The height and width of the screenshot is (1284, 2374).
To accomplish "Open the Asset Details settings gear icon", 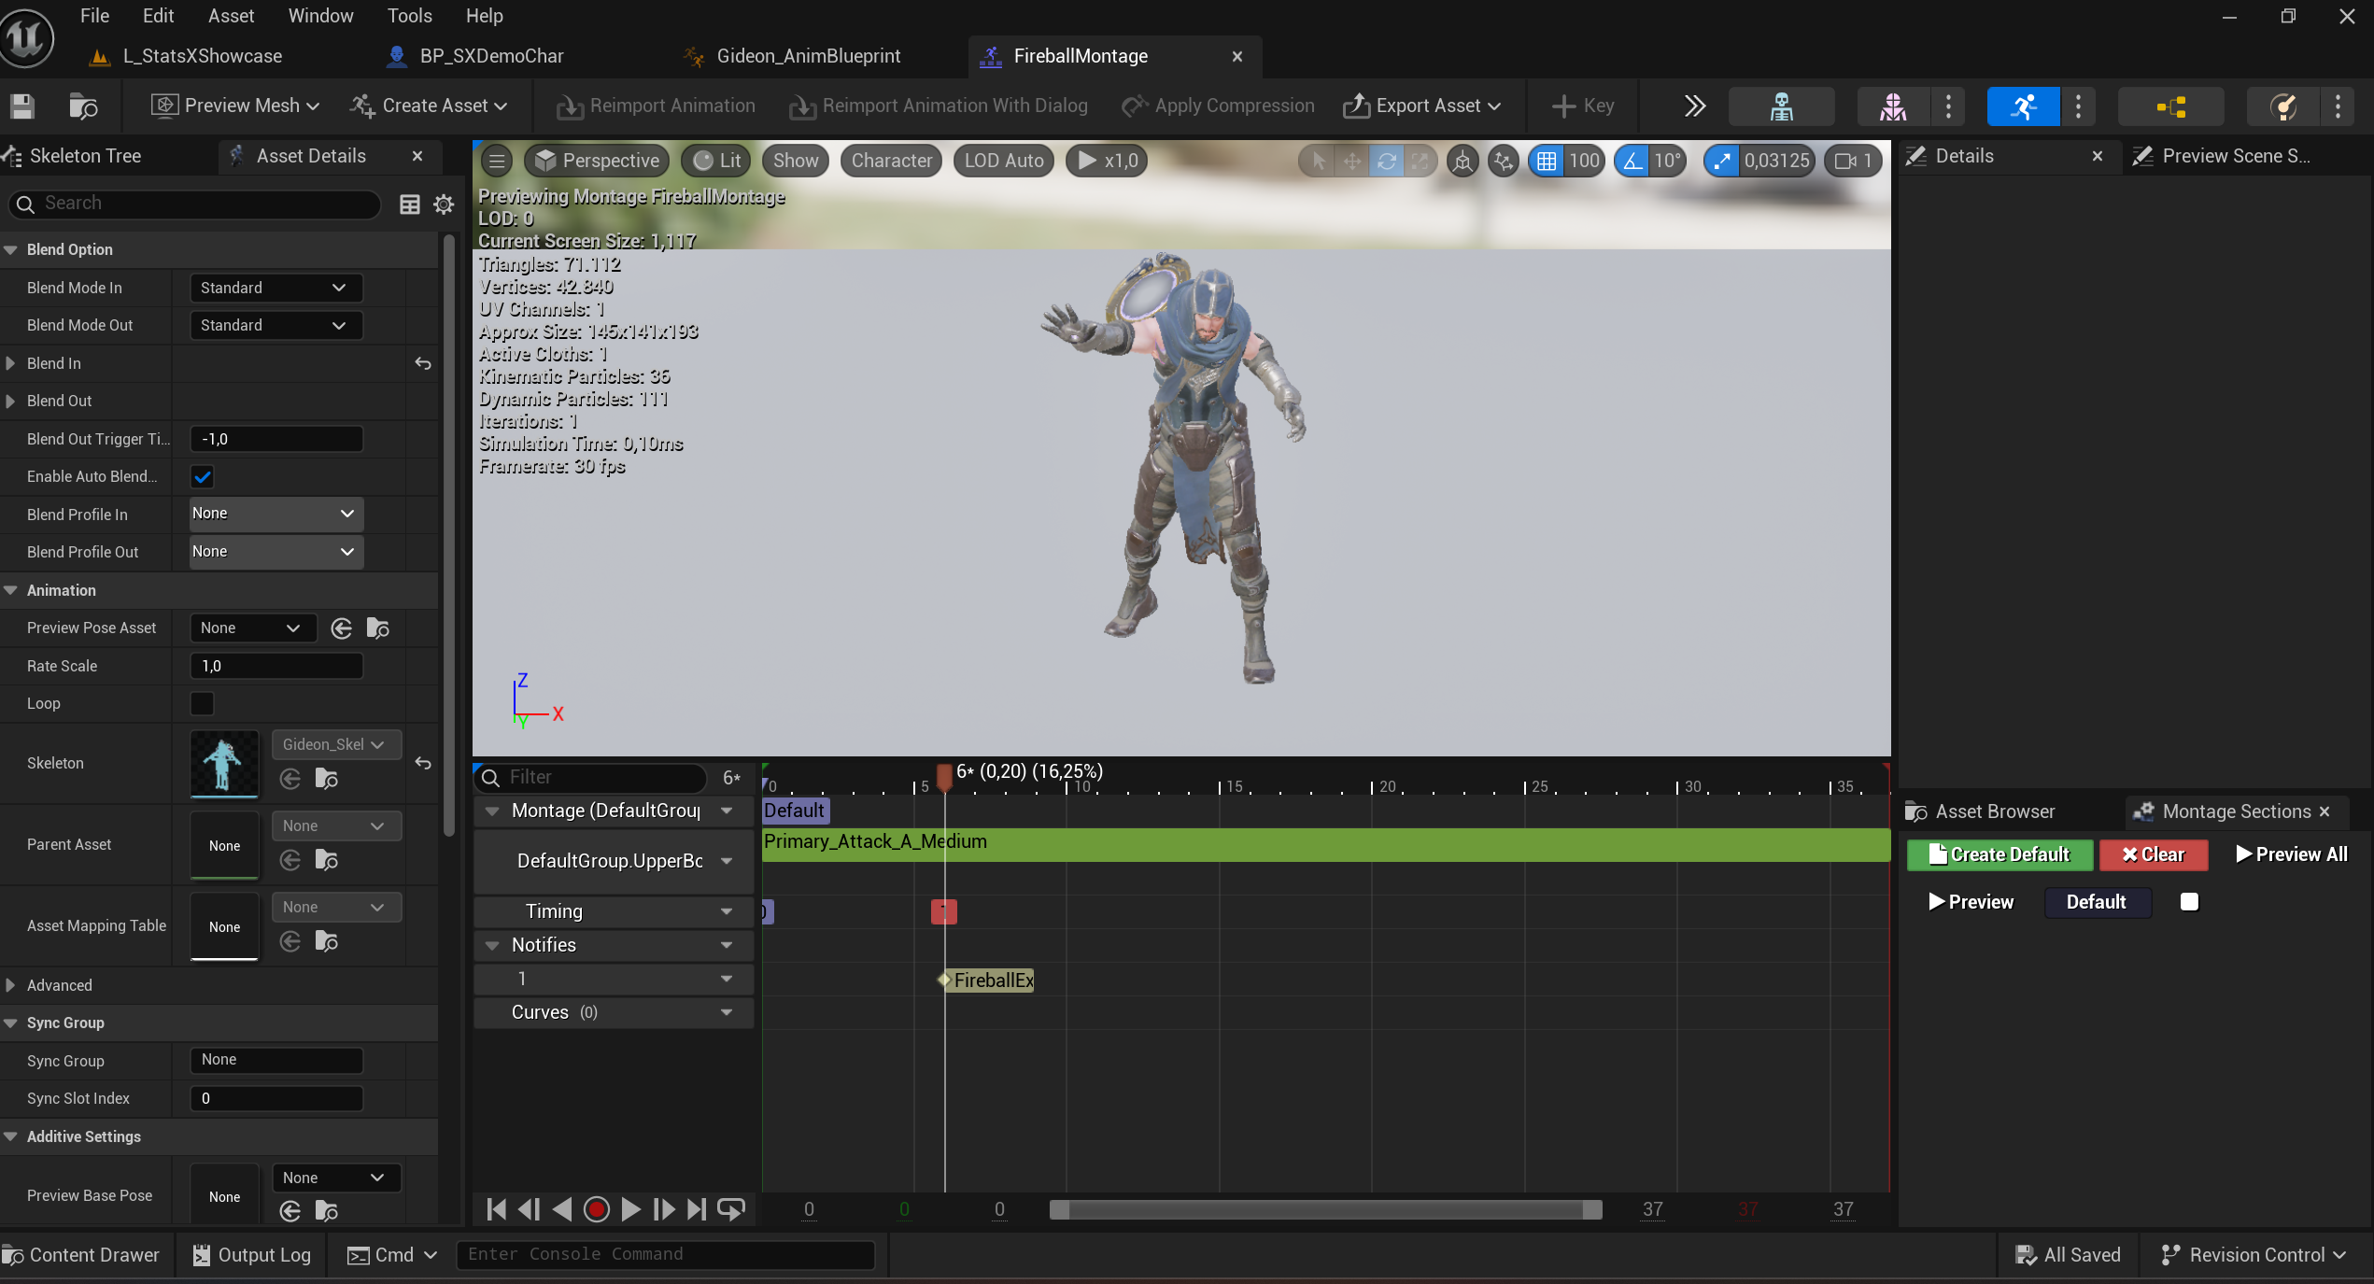I will 444,205.
